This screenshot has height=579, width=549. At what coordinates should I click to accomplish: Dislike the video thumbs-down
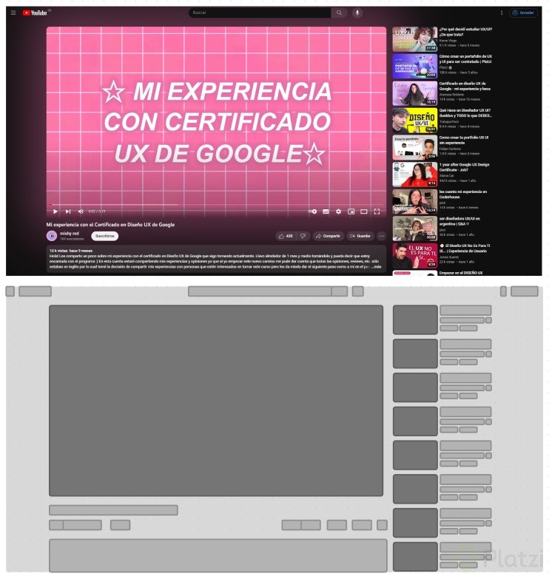tap(303, 236)
